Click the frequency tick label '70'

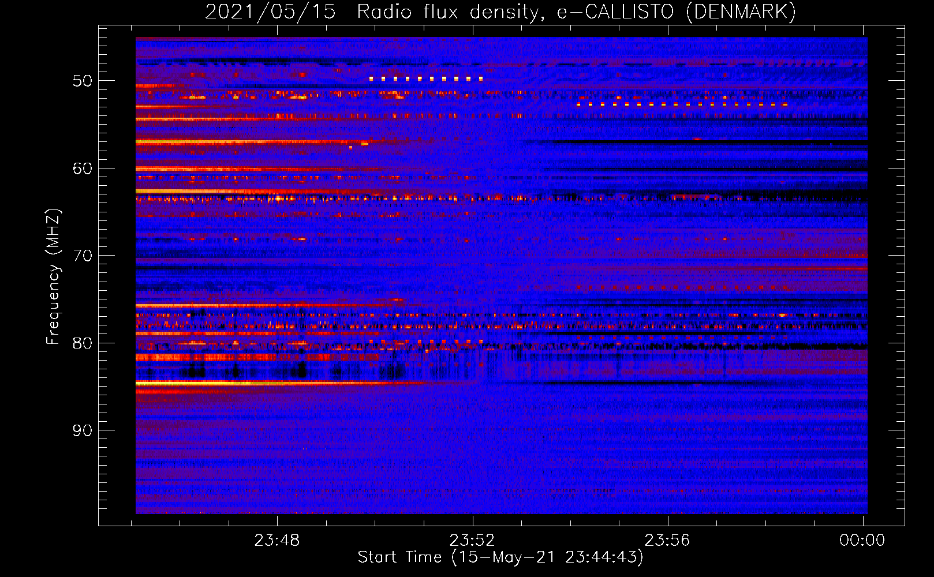pos(83,256)
